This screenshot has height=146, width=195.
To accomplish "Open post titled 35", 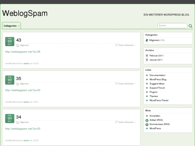I will (19, 78).
